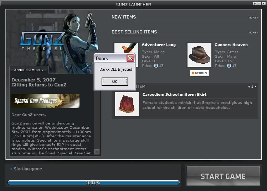This screenshot has width=267, height=191.
Task: Click the 'Dear GunZ users,' line
Action: [x=29, y=115]
